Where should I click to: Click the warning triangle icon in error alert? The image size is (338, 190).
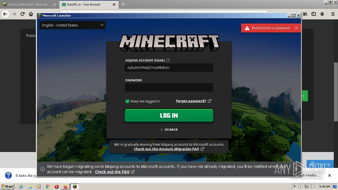247,28
